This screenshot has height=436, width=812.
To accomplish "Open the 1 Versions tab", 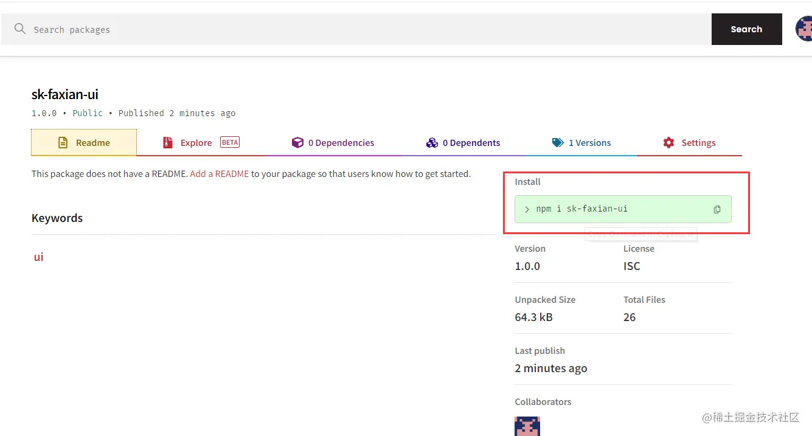I will [581, 142].
